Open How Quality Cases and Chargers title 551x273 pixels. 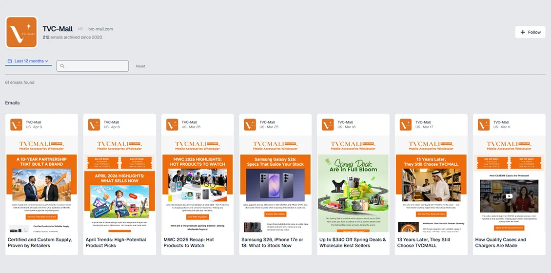[501, 242]
